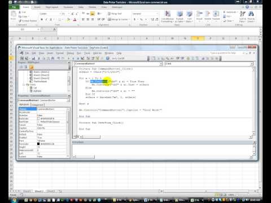271x203 pixels.
Task: Click the Conditional Formatting icon
Action: (x=168, y=14)
